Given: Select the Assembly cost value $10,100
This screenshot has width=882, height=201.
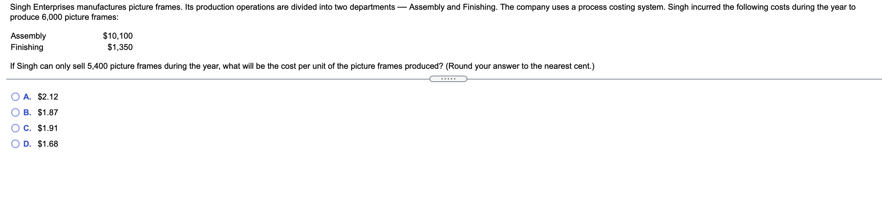Looking at the screenshot, I should [x=118, y=36].
